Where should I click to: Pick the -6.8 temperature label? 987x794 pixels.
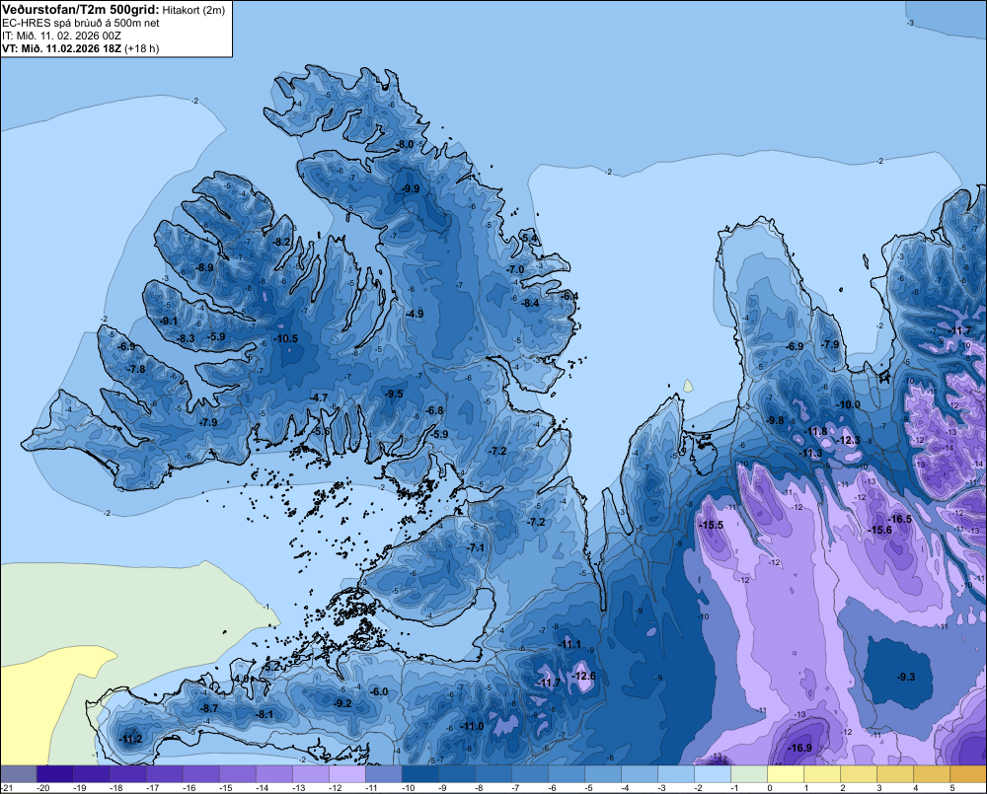[x=433, y=411]
